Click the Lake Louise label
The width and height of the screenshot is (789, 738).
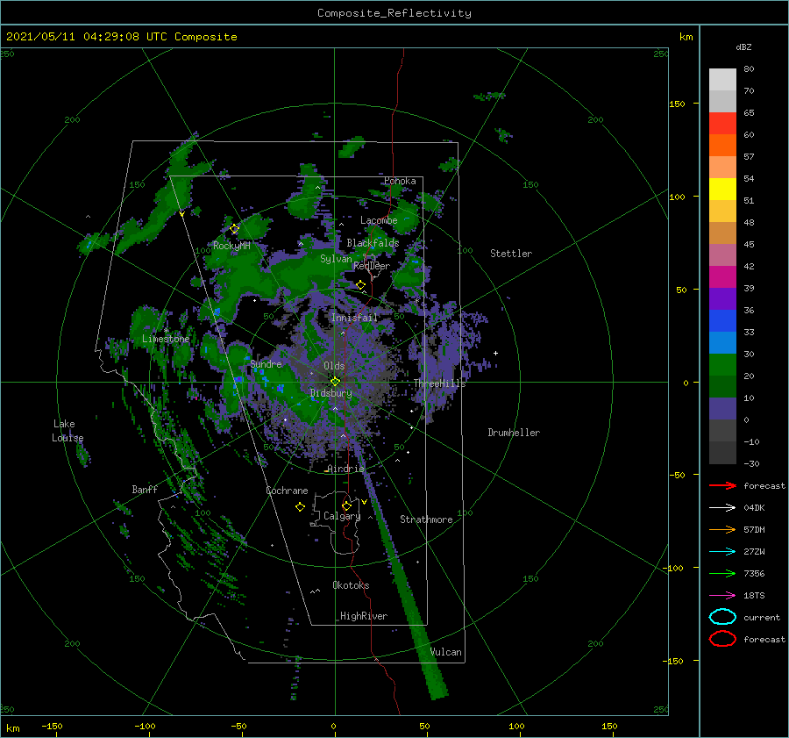68,431
